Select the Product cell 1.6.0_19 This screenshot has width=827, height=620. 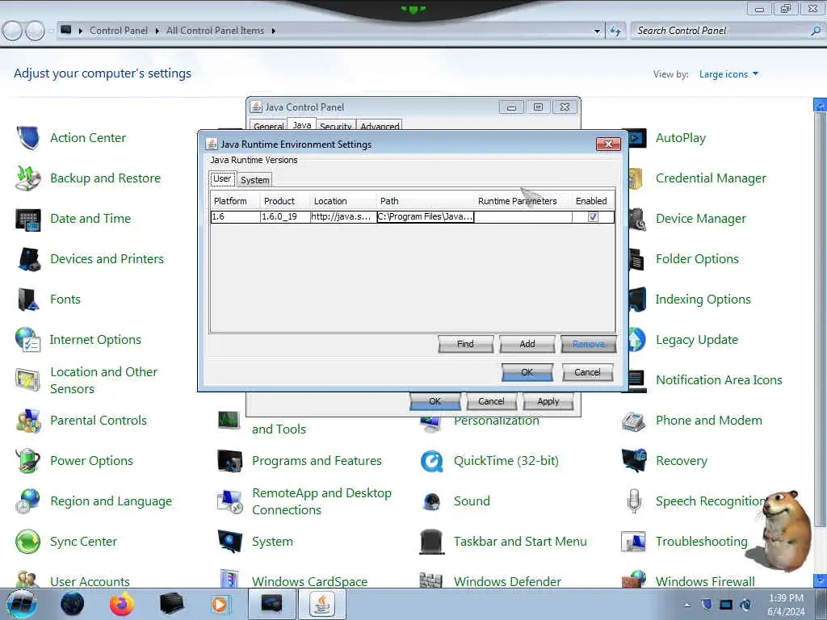point(285,216)
